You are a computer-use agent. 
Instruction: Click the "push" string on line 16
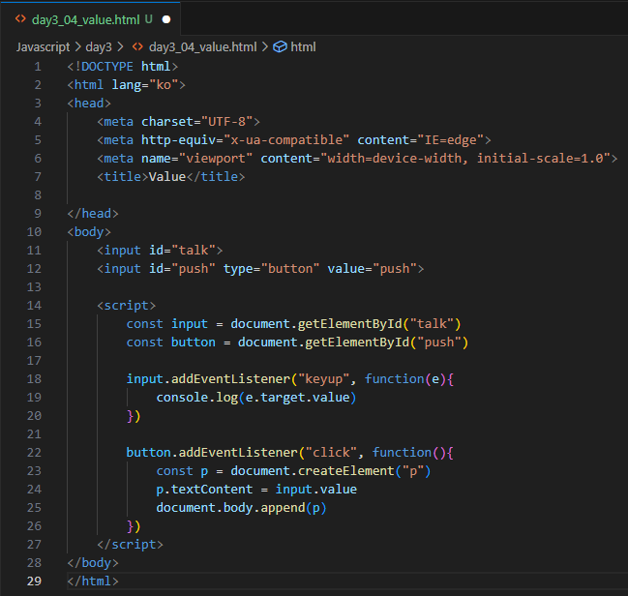click(x=439, y=343)
